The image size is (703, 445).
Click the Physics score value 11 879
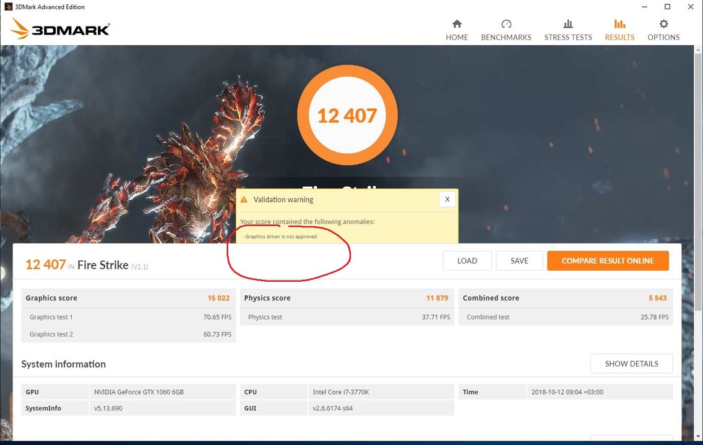click(437, 298)
